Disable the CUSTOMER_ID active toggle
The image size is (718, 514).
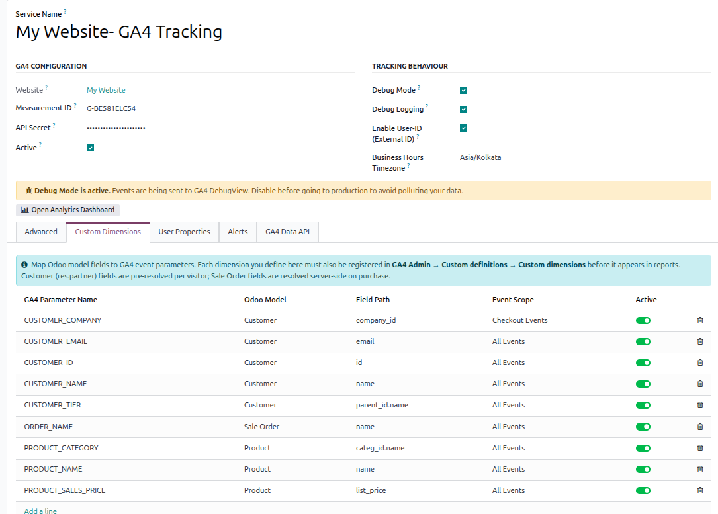pos(643,363)
